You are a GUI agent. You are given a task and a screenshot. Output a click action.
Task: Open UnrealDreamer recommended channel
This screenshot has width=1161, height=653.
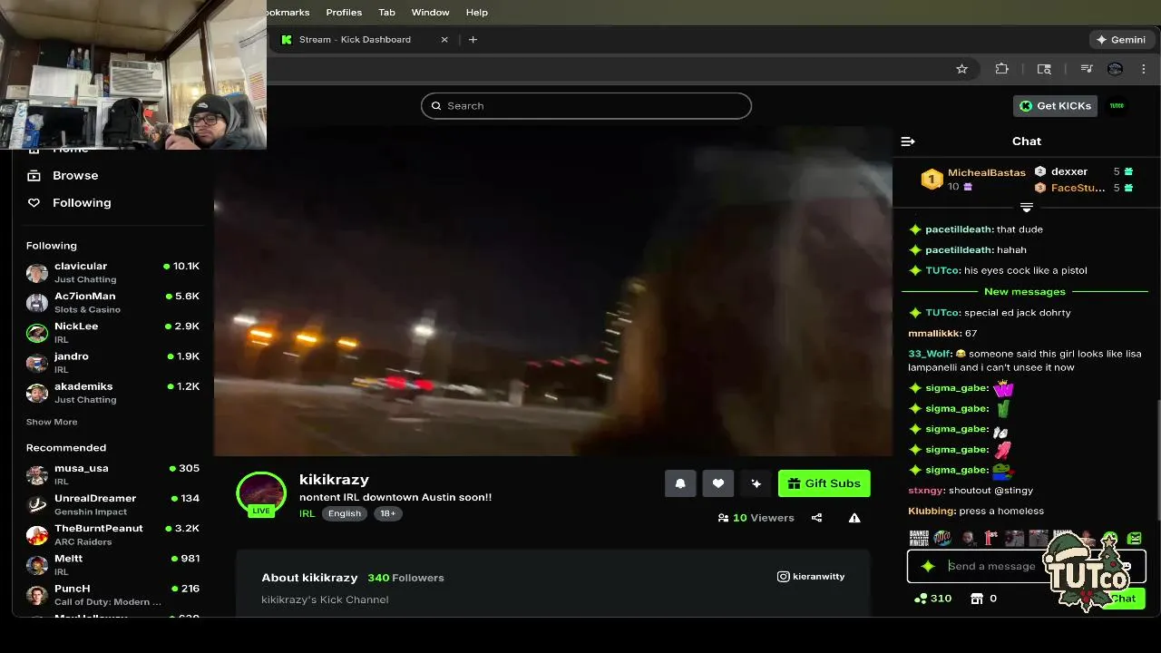(x=112, y=504)
